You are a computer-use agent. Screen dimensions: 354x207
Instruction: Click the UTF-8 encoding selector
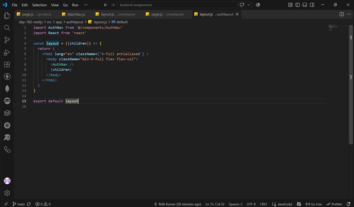(x=251, y=204)
